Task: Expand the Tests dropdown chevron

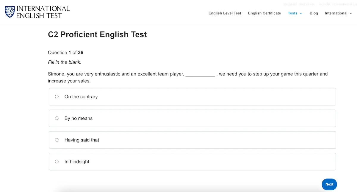Action: 300,13
